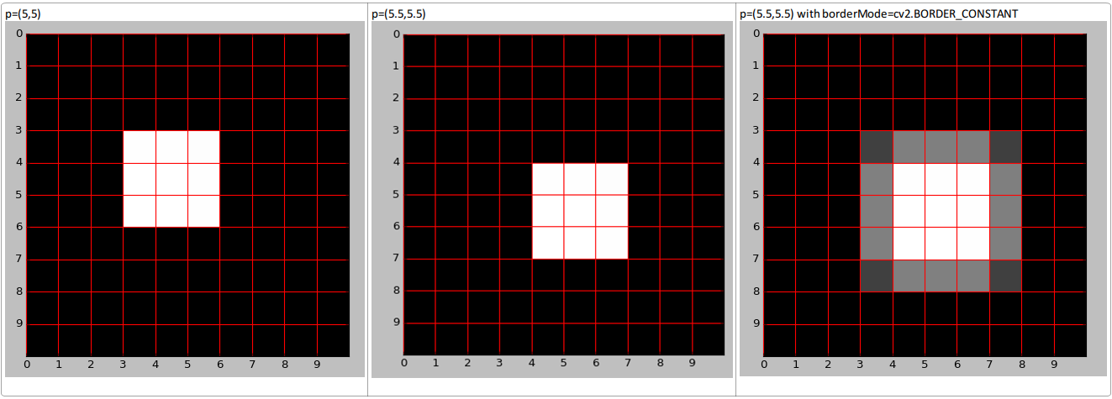The height and width of the screenshot is (399, 1112).
Task: Click the gray strip below the white square
Action: click(941, 276)
